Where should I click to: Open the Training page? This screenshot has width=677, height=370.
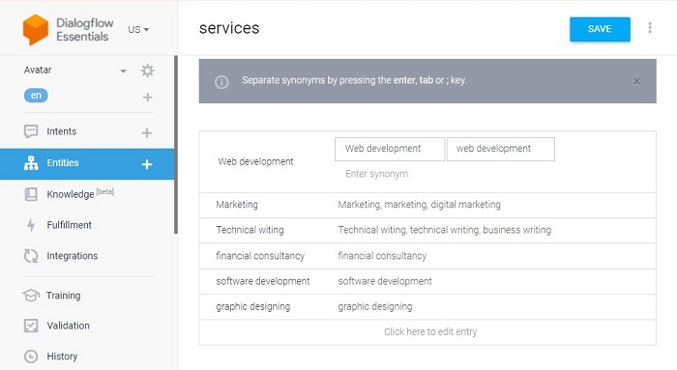63,296
